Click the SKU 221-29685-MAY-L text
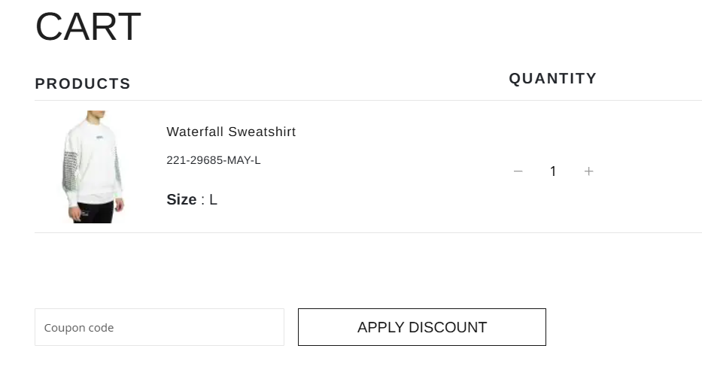The width and height of the screenshot is (702, 388). tap(213, 160)
